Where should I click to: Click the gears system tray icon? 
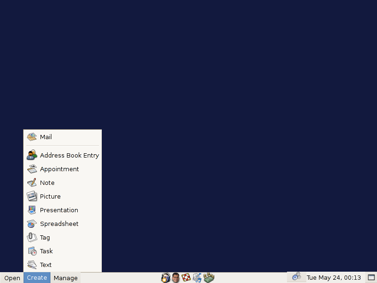(x=296, y=277)
